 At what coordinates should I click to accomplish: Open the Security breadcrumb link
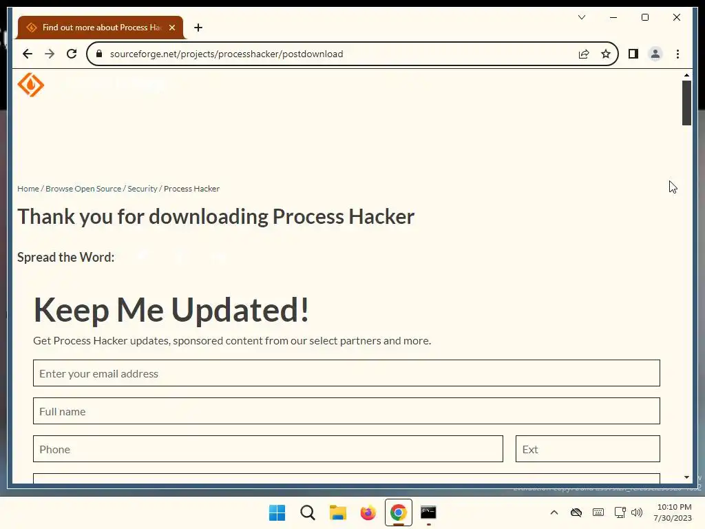point(142,189)
